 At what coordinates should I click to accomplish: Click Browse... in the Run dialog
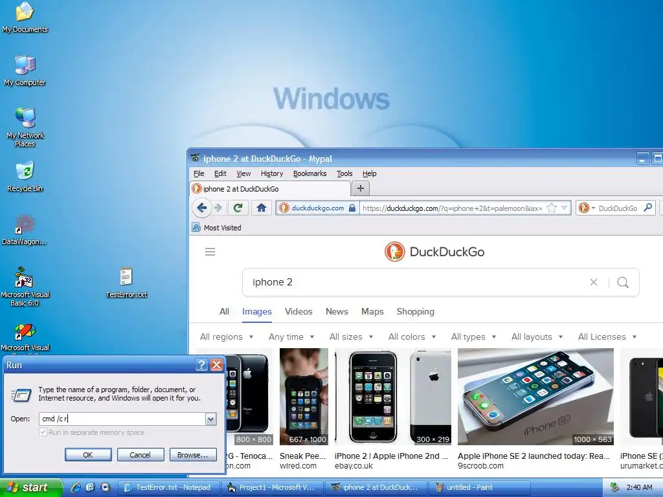tap(193, 455)
